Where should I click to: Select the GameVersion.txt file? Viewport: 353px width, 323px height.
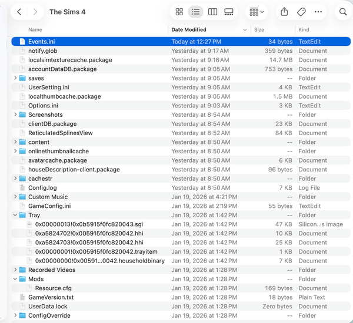pyautogui.click(x=51, y=298)
